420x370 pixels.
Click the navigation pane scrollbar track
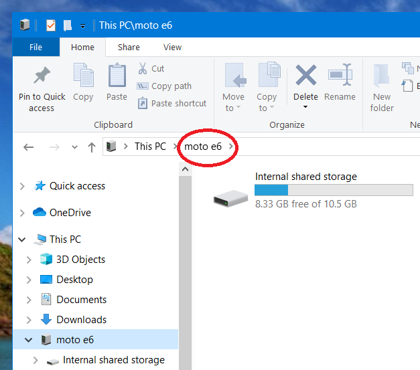185,273
